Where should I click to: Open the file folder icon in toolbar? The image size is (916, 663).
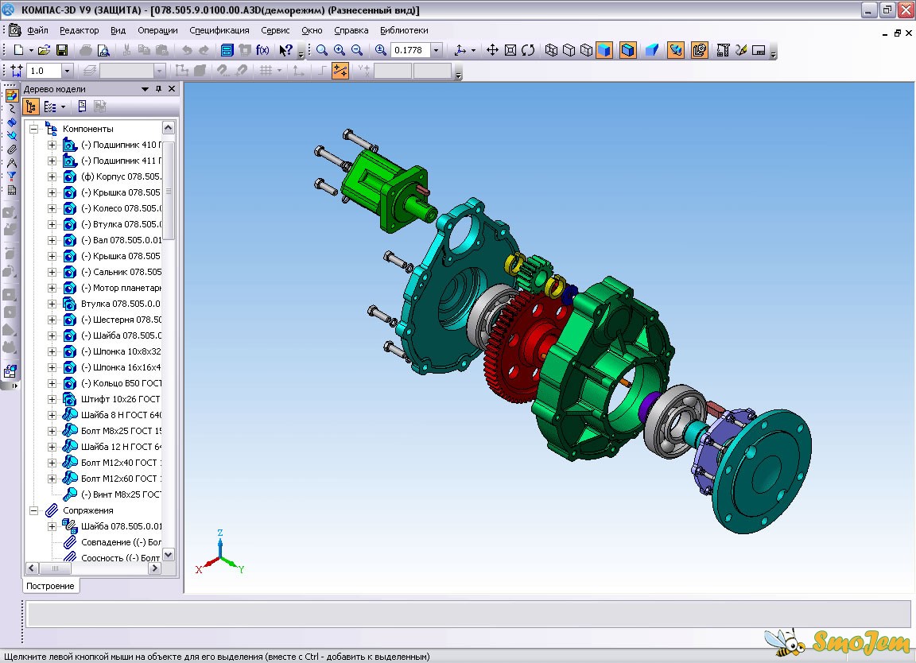coord(44,50)
